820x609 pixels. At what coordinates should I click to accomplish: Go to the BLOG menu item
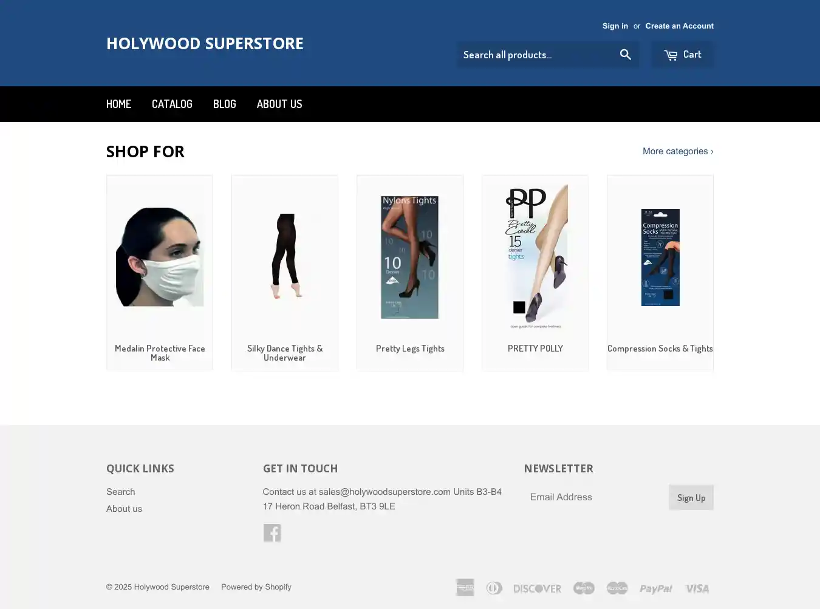[x=225, y=104]
